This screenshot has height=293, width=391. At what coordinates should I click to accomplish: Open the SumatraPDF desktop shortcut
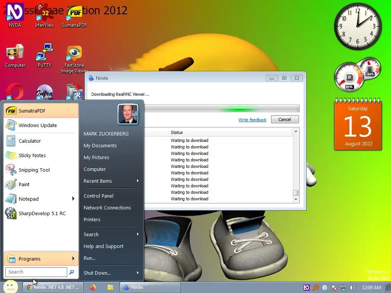pyautogui.click(x=74, y=15)
